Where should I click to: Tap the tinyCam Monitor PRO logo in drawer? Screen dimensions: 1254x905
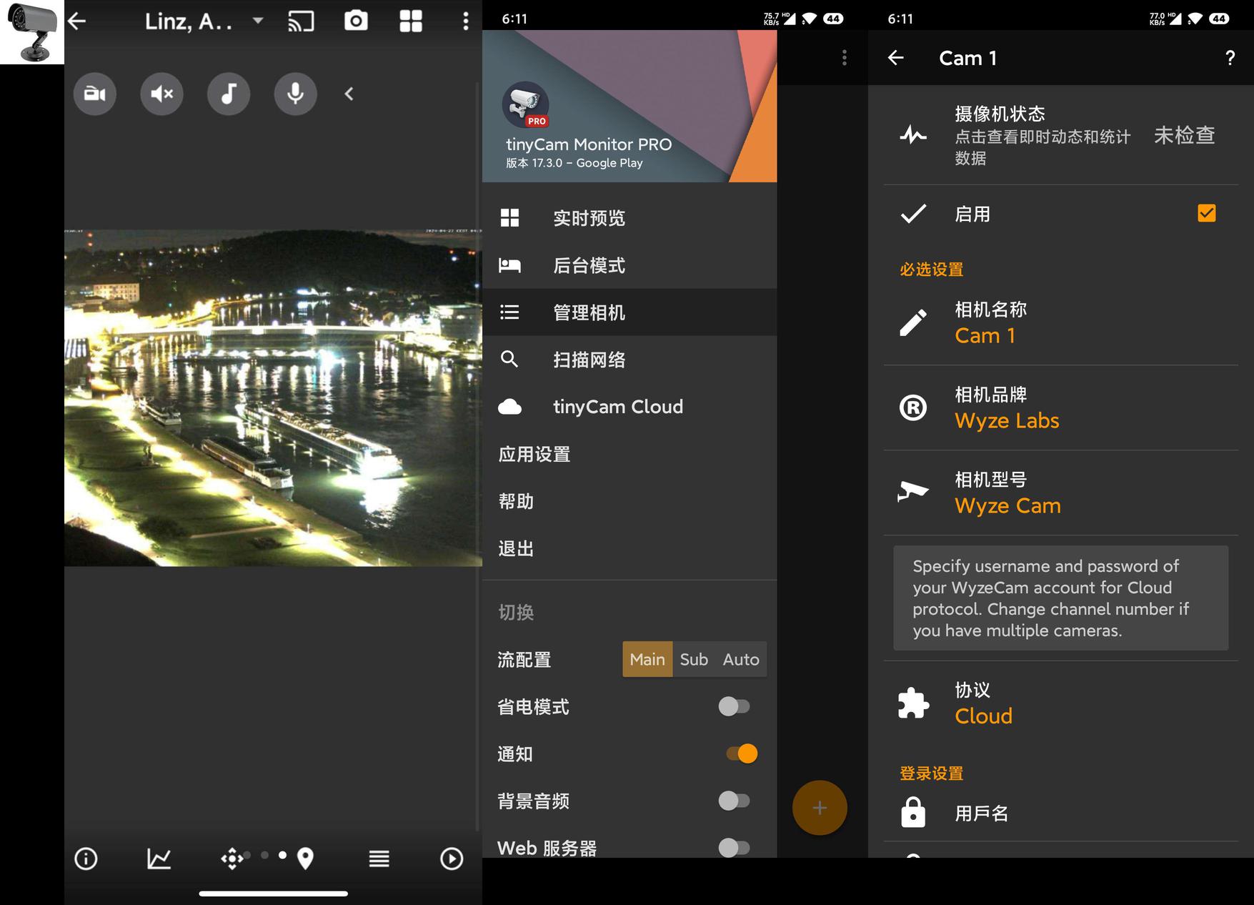click(525, 105)
